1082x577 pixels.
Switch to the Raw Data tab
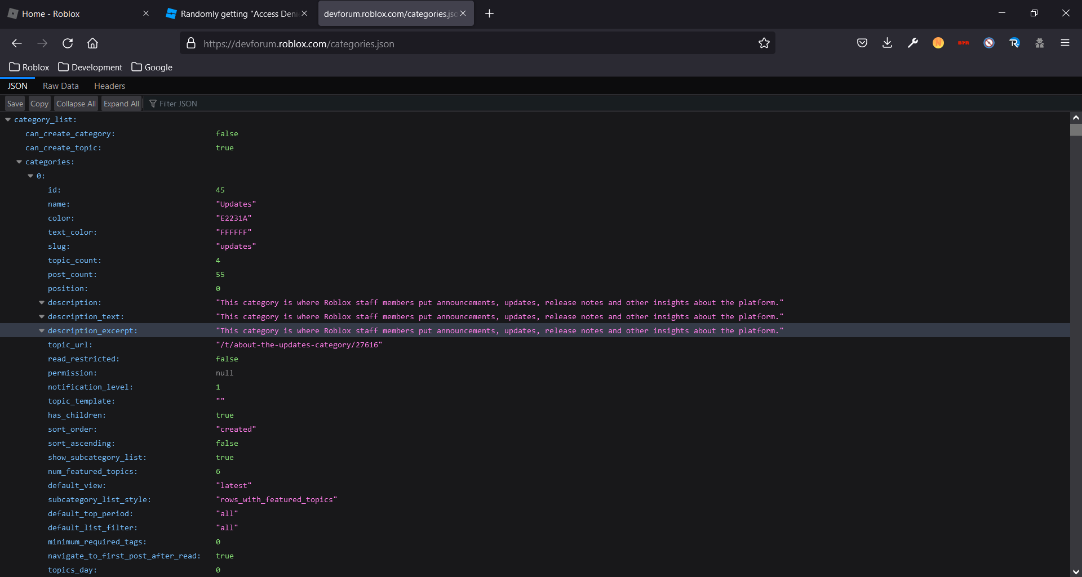[60, 86]
